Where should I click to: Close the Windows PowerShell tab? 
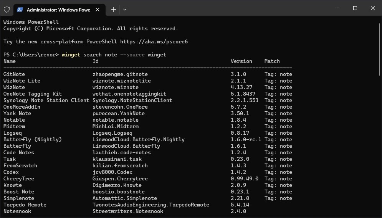[x=98, y=10]
